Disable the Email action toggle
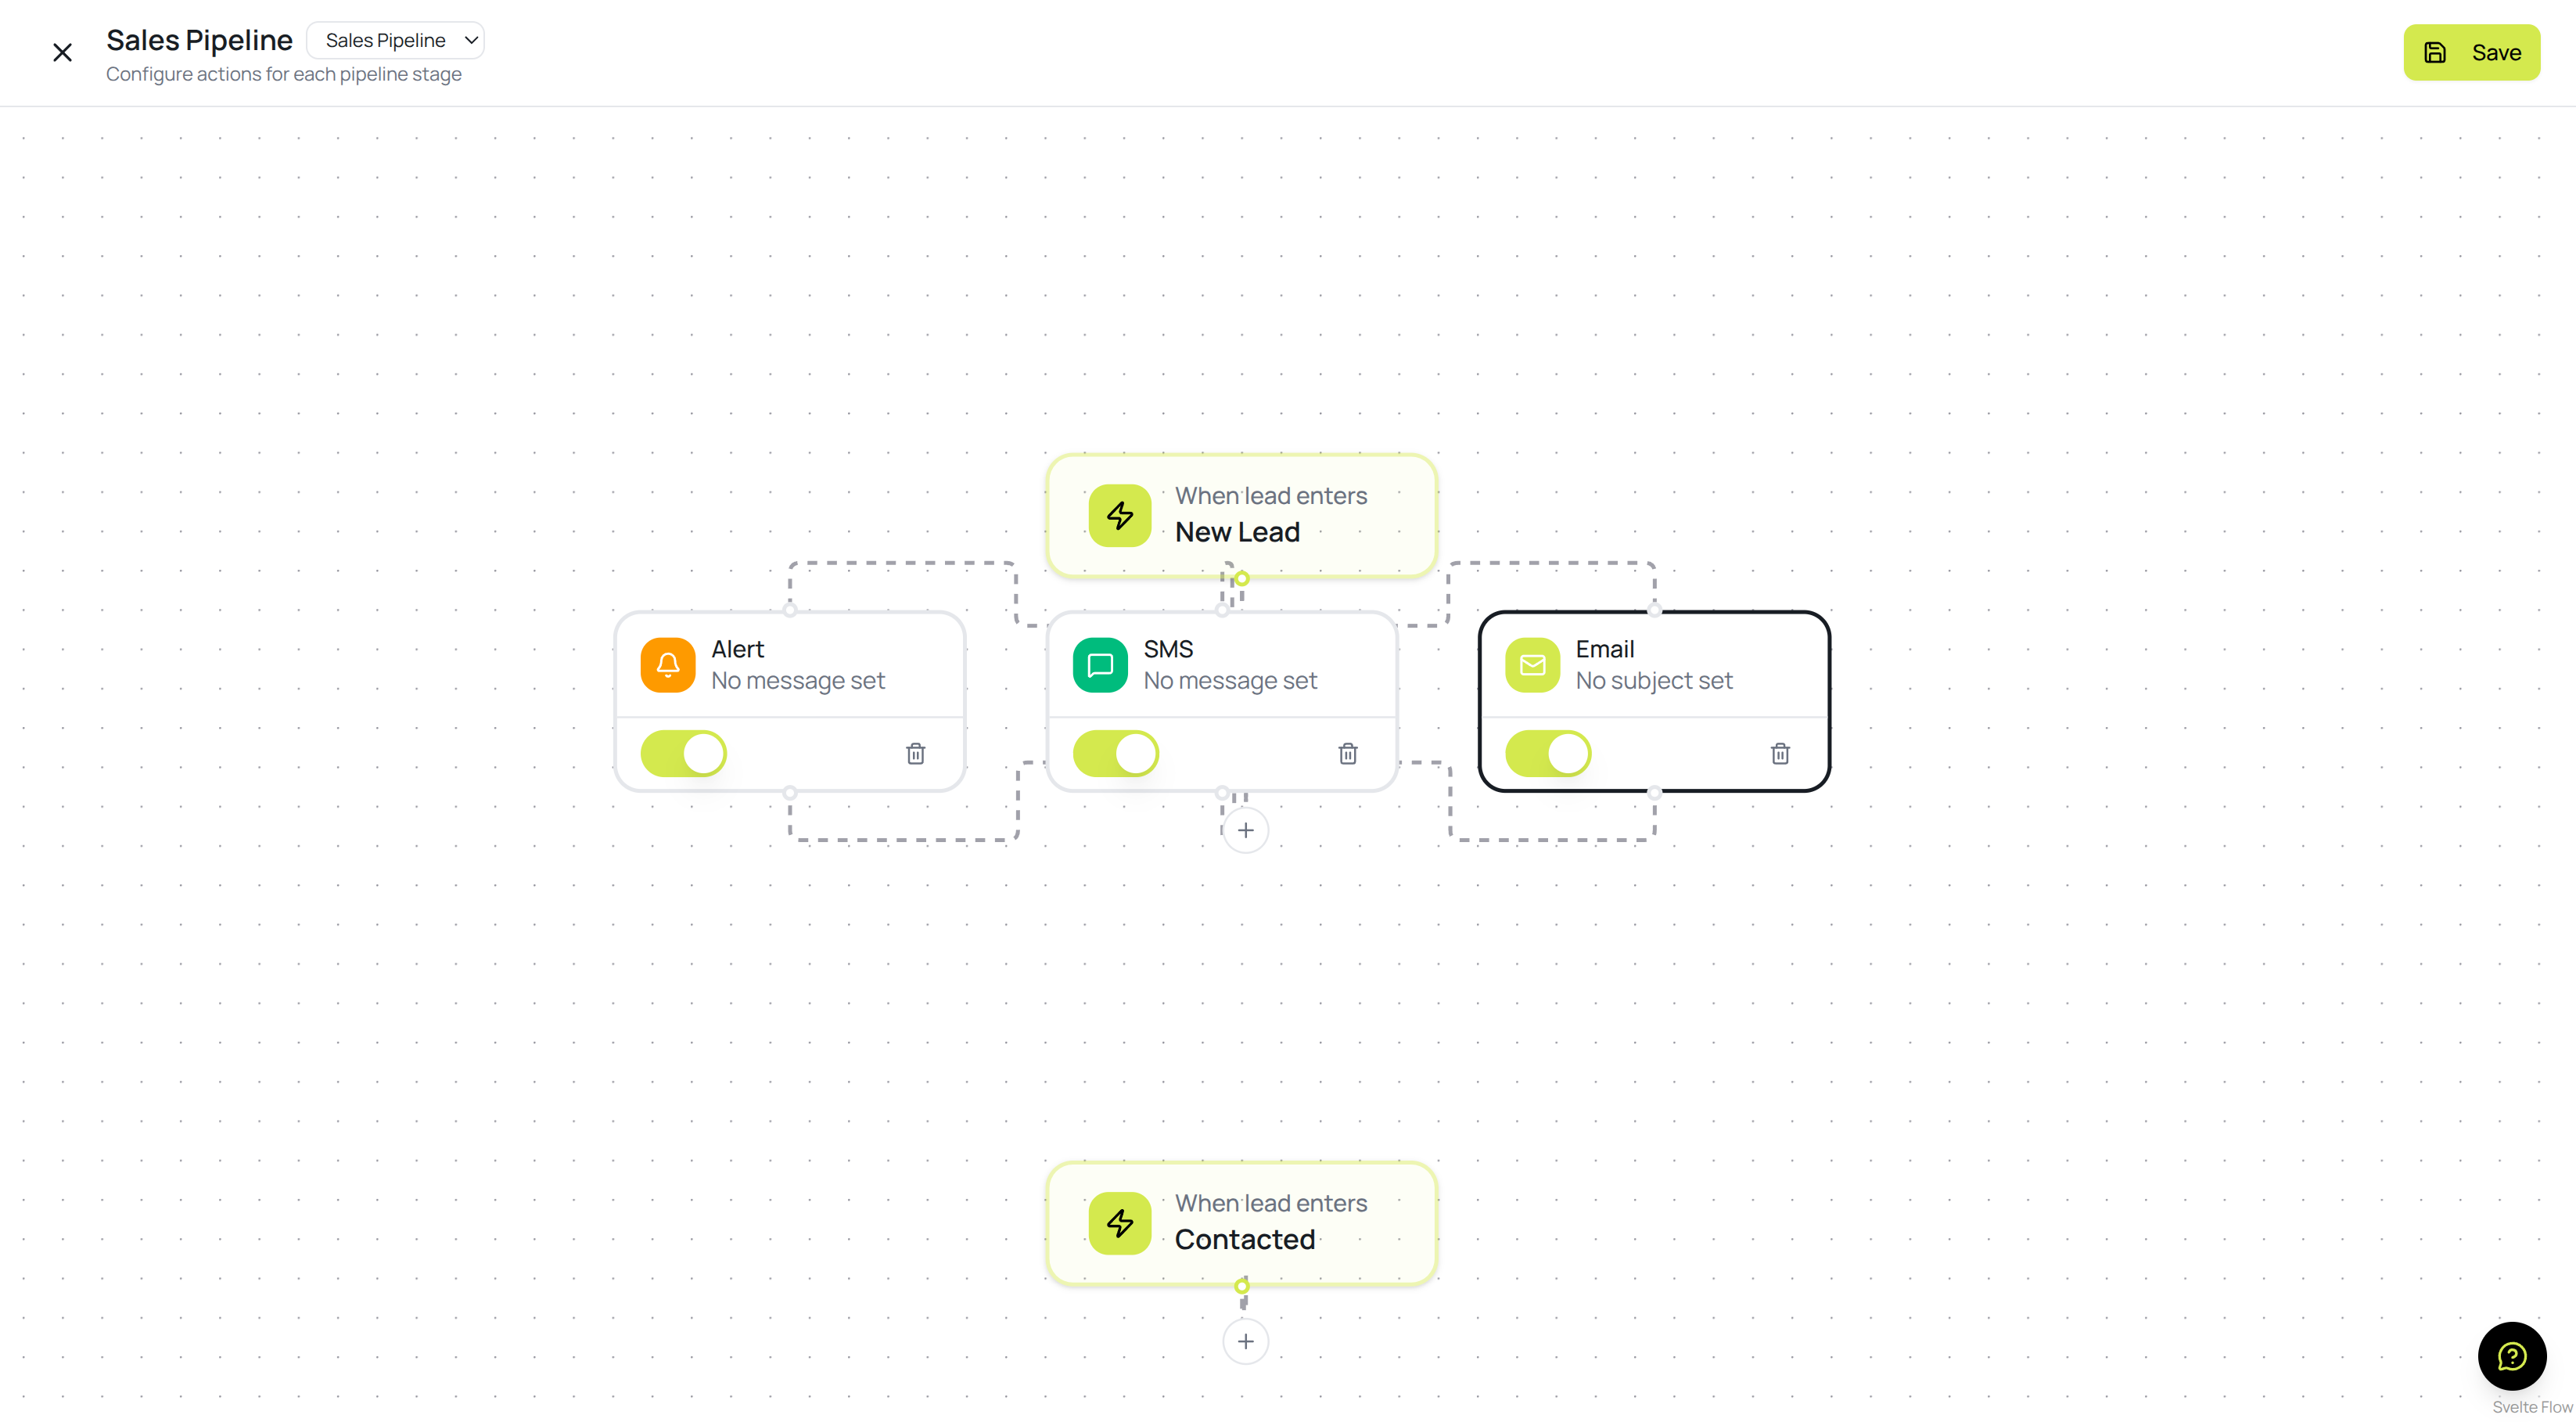 click(x=1548, y=754)
